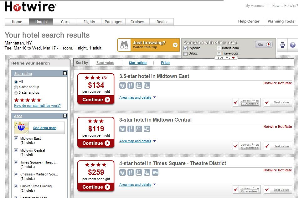Open the Help Center

[249, 21]
